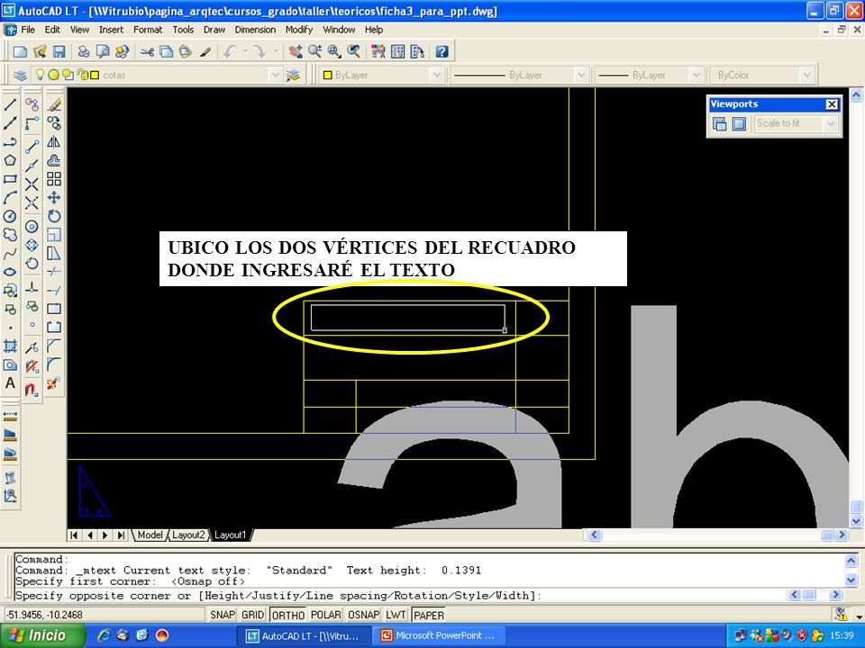
Task: Switch to the Layout2 tab
Action: tap(188, 535)
